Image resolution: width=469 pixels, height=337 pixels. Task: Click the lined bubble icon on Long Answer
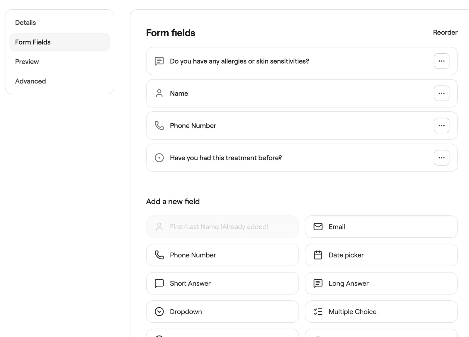318,283
